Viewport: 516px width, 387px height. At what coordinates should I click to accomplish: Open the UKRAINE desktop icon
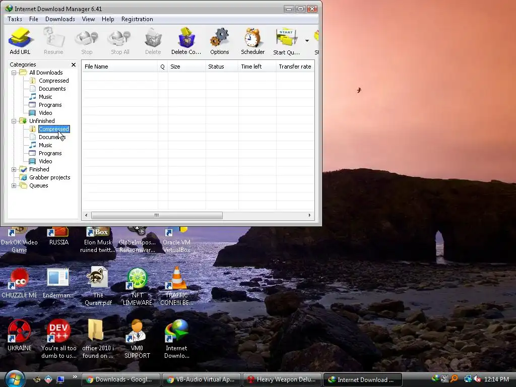coord(20,336)
